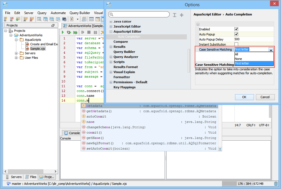The height and width of the screenshot is (189, 281).
Task: Click the green Execute script arrow
Action: tap(63, 33)
